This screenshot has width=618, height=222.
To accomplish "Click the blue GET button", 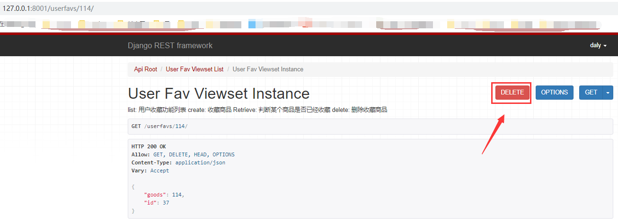I will point(591,93).
